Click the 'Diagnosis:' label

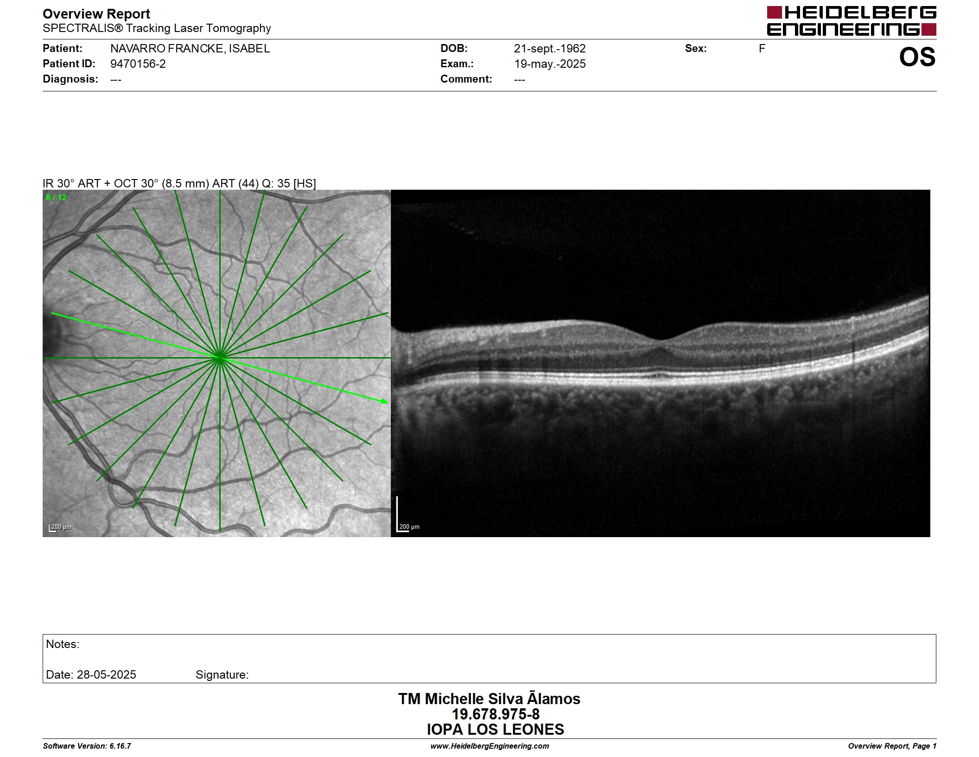(70, 79)
